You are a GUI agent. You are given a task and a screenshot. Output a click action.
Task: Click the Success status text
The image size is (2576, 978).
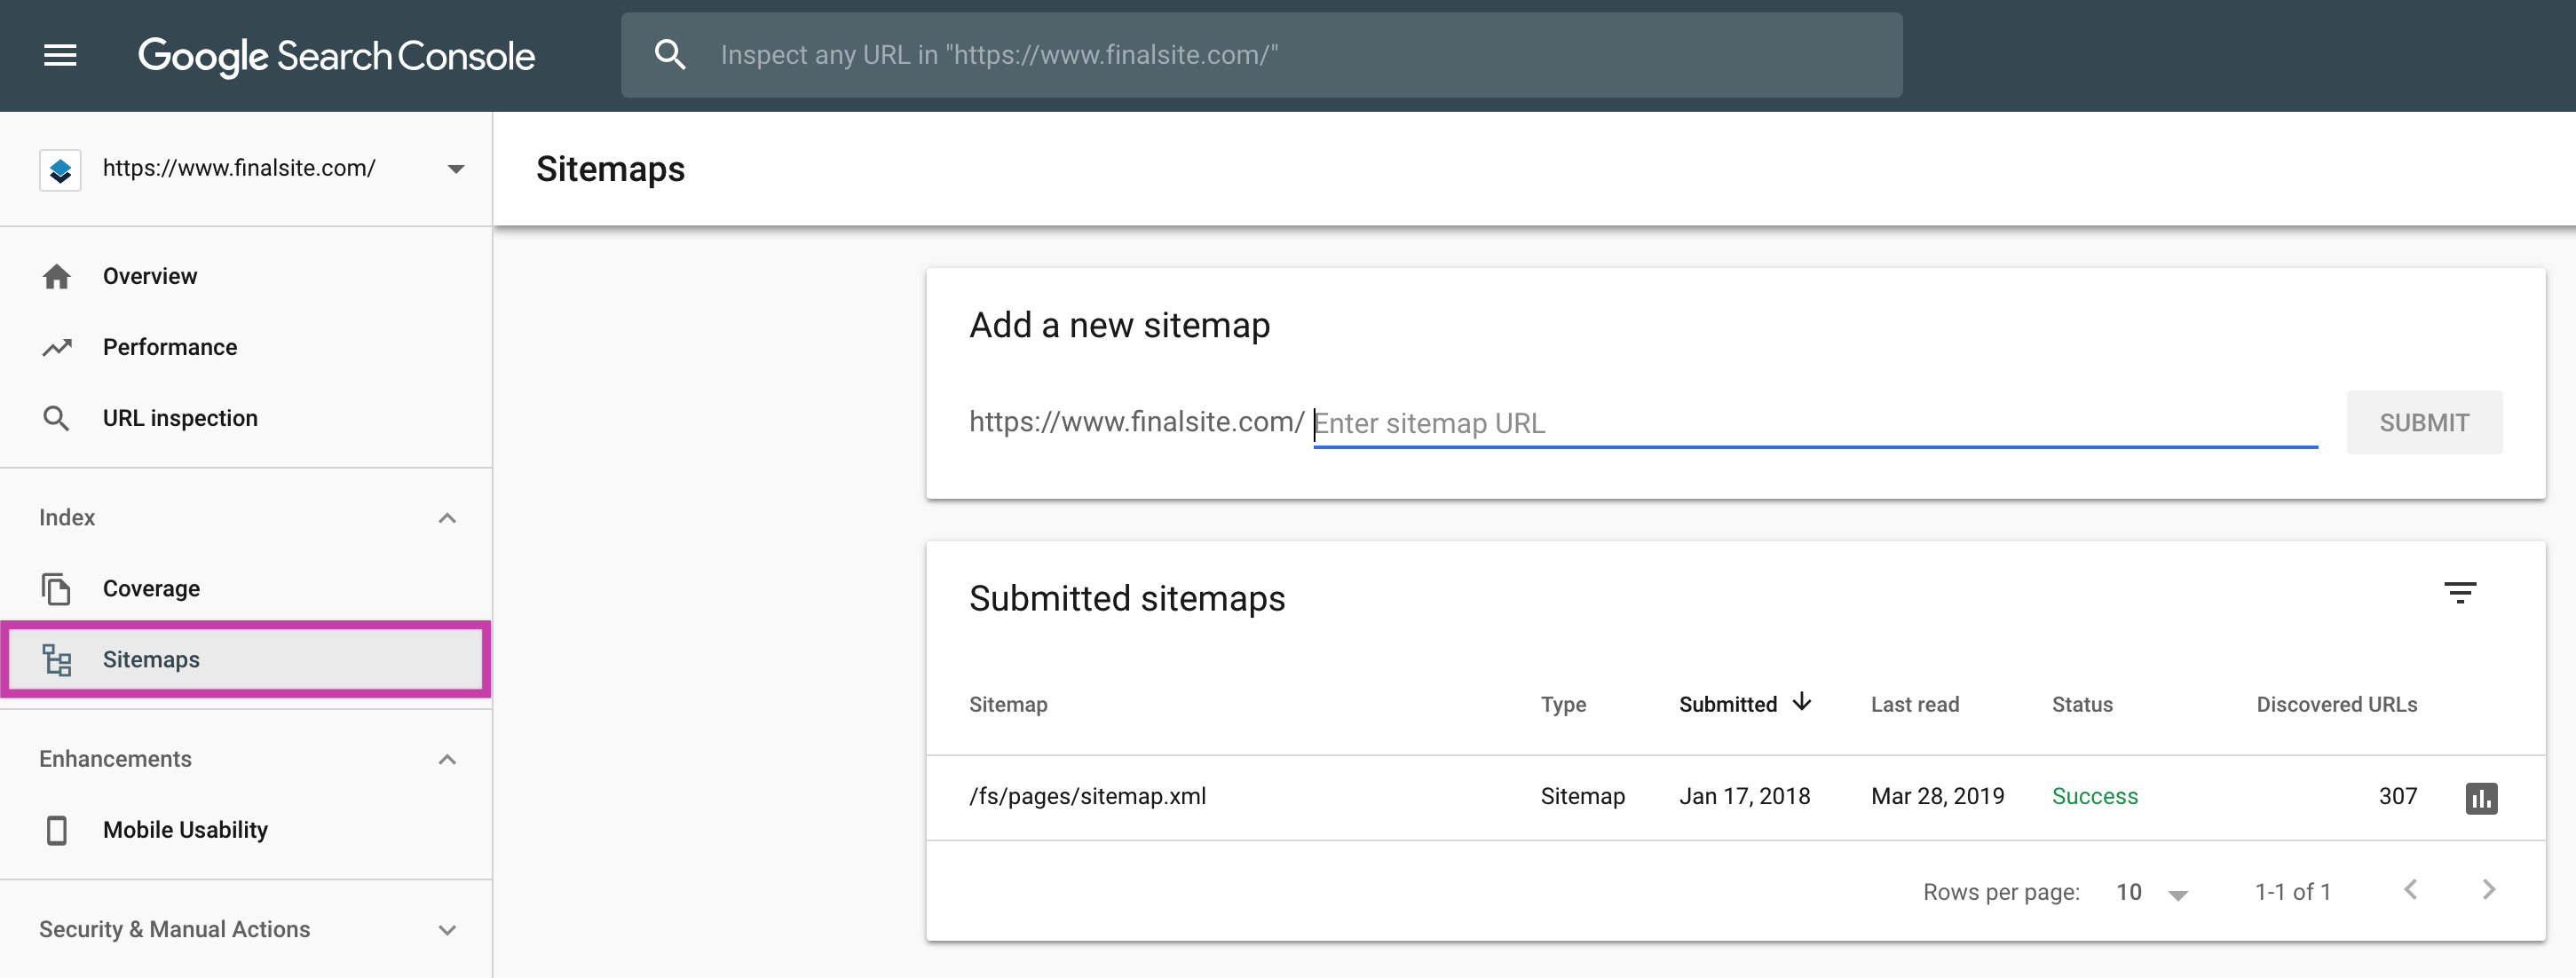2095,797
